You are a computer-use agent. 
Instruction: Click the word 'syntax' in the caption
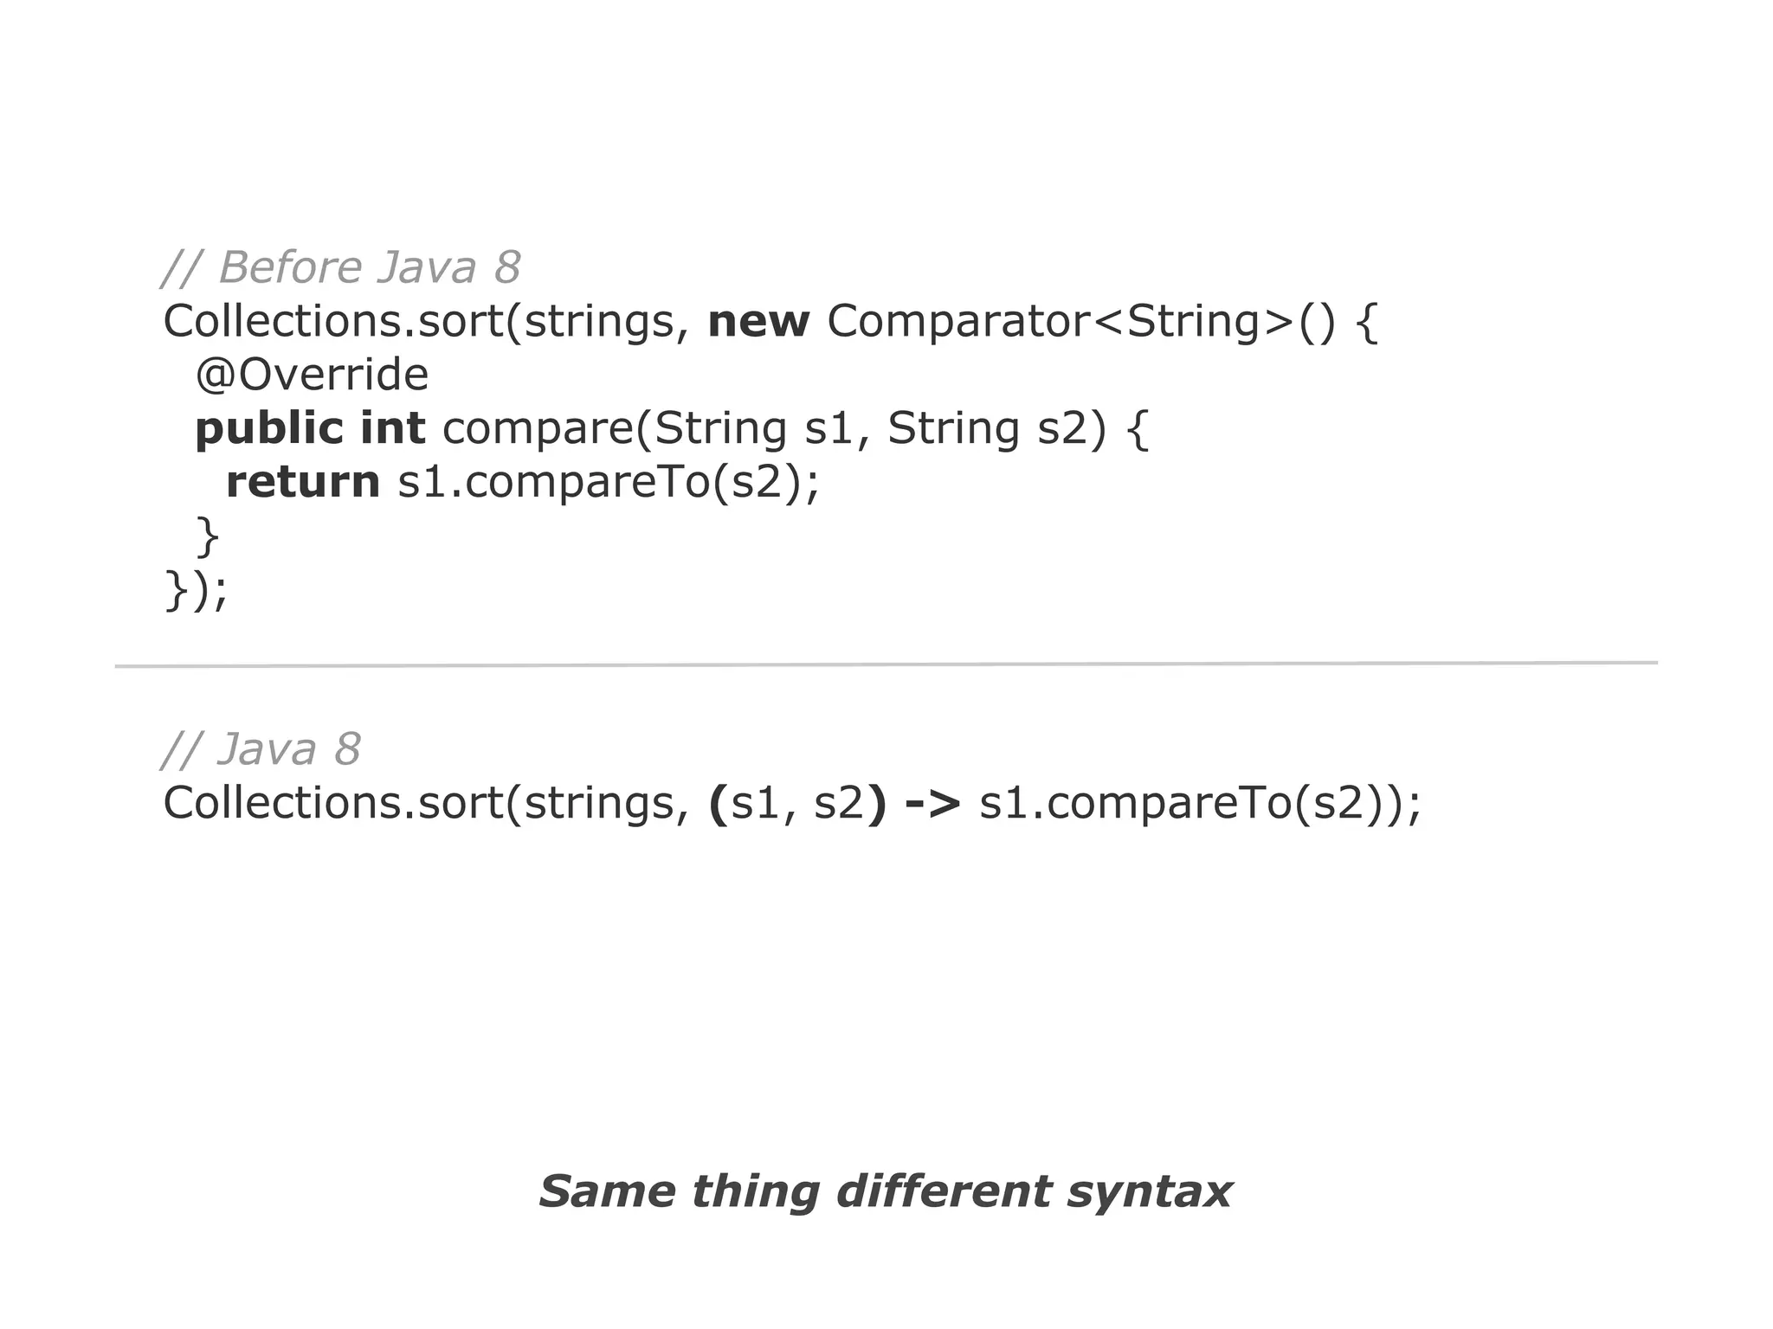pyautogui.click(x=1150, y=1193)
